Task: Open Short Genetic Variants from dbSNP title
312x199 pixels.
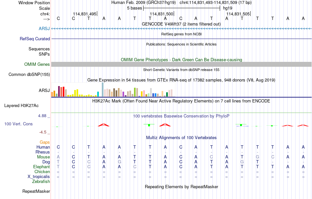Action: tap(181, 70)
